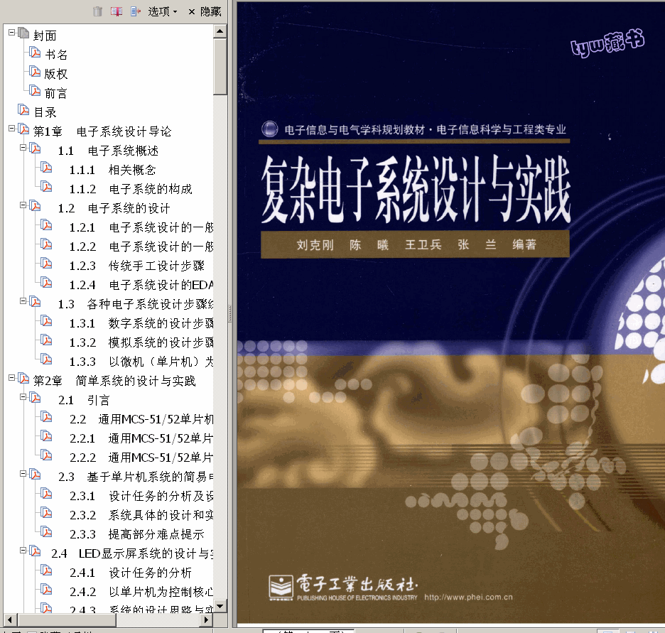The image size is (665, 633).
Task: Hide the bookmarks panel with 隐藏
Action: click(x=205, y=11)
